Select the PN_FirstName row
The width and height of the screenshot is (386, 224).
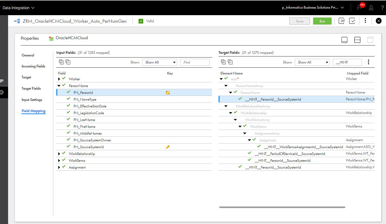tap(134, 127)
